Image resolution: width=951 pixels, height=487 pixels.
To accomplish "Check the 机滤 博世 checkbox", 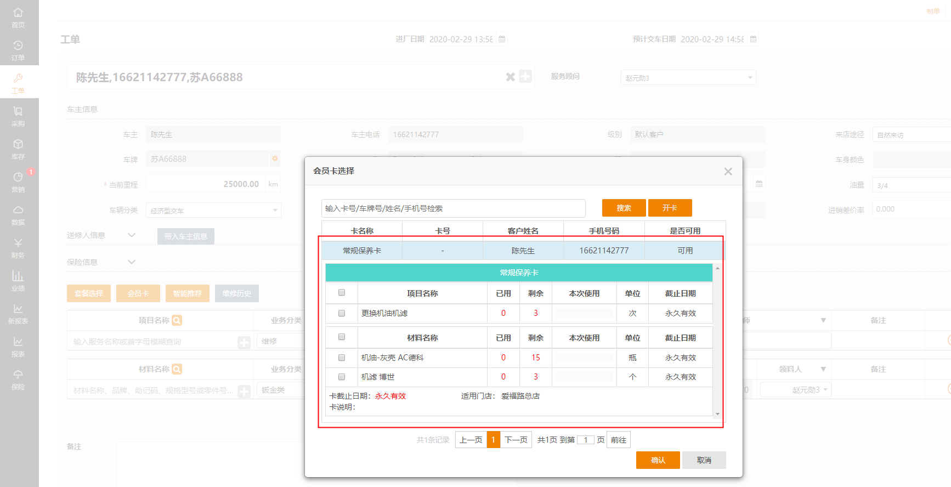I will 342,377.
